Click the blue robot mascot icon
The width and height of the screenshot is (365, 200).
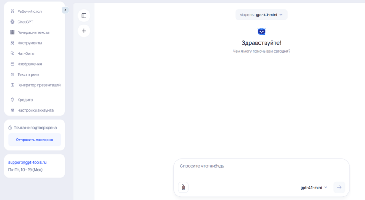click(261, 32)
